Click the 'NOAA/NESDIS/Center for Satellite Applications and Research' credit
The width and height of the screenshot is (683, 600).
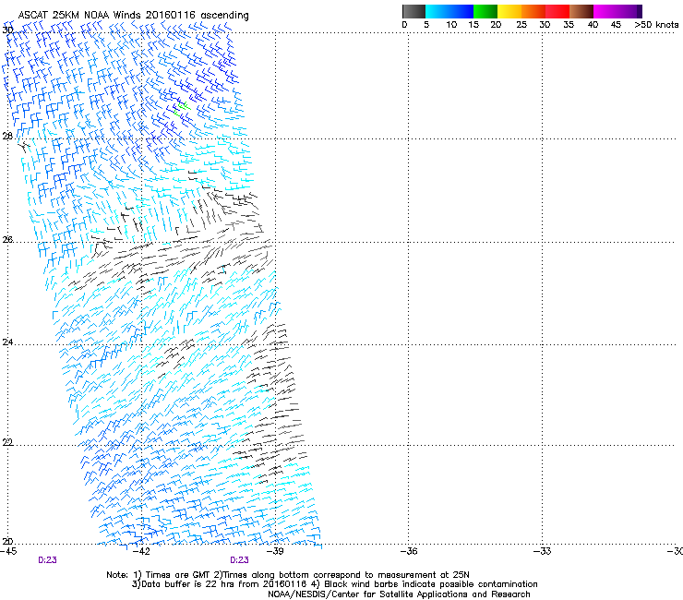click(x=399, y=594)
